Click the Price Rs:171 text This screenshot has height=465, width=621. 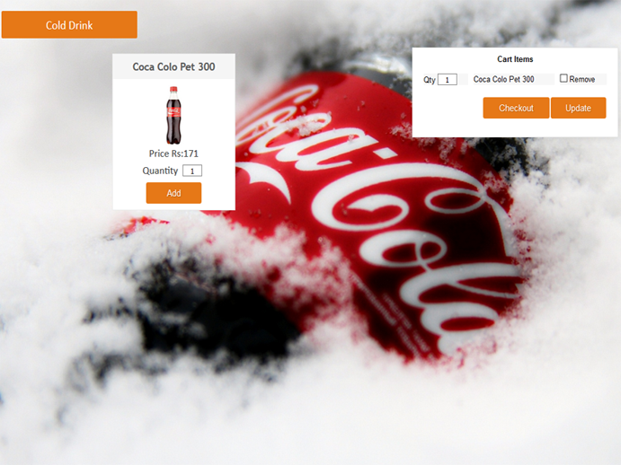[x=173, y=154]
